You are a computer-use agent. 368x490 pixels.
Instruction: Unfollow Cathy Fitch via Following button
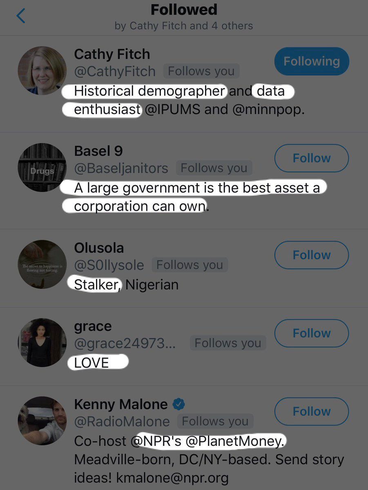click(x=312, y=62)
